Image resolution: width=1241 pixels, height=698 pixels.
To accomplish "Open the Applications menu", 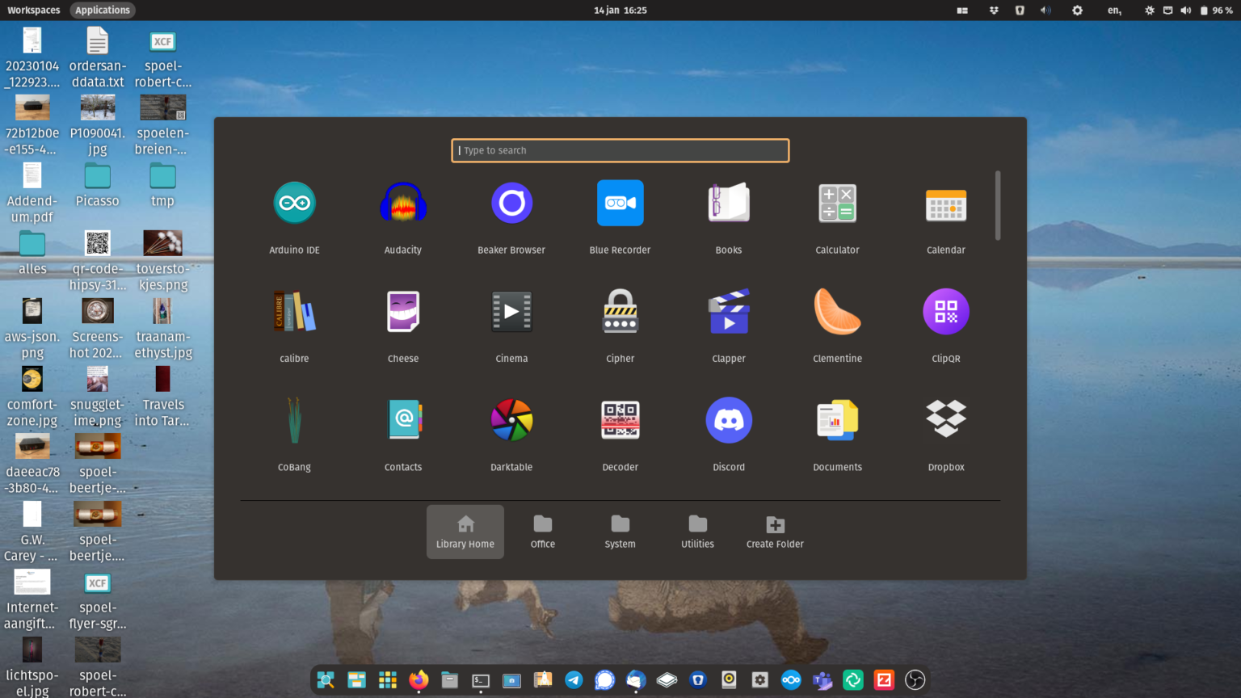I will [x=102, y=10].
